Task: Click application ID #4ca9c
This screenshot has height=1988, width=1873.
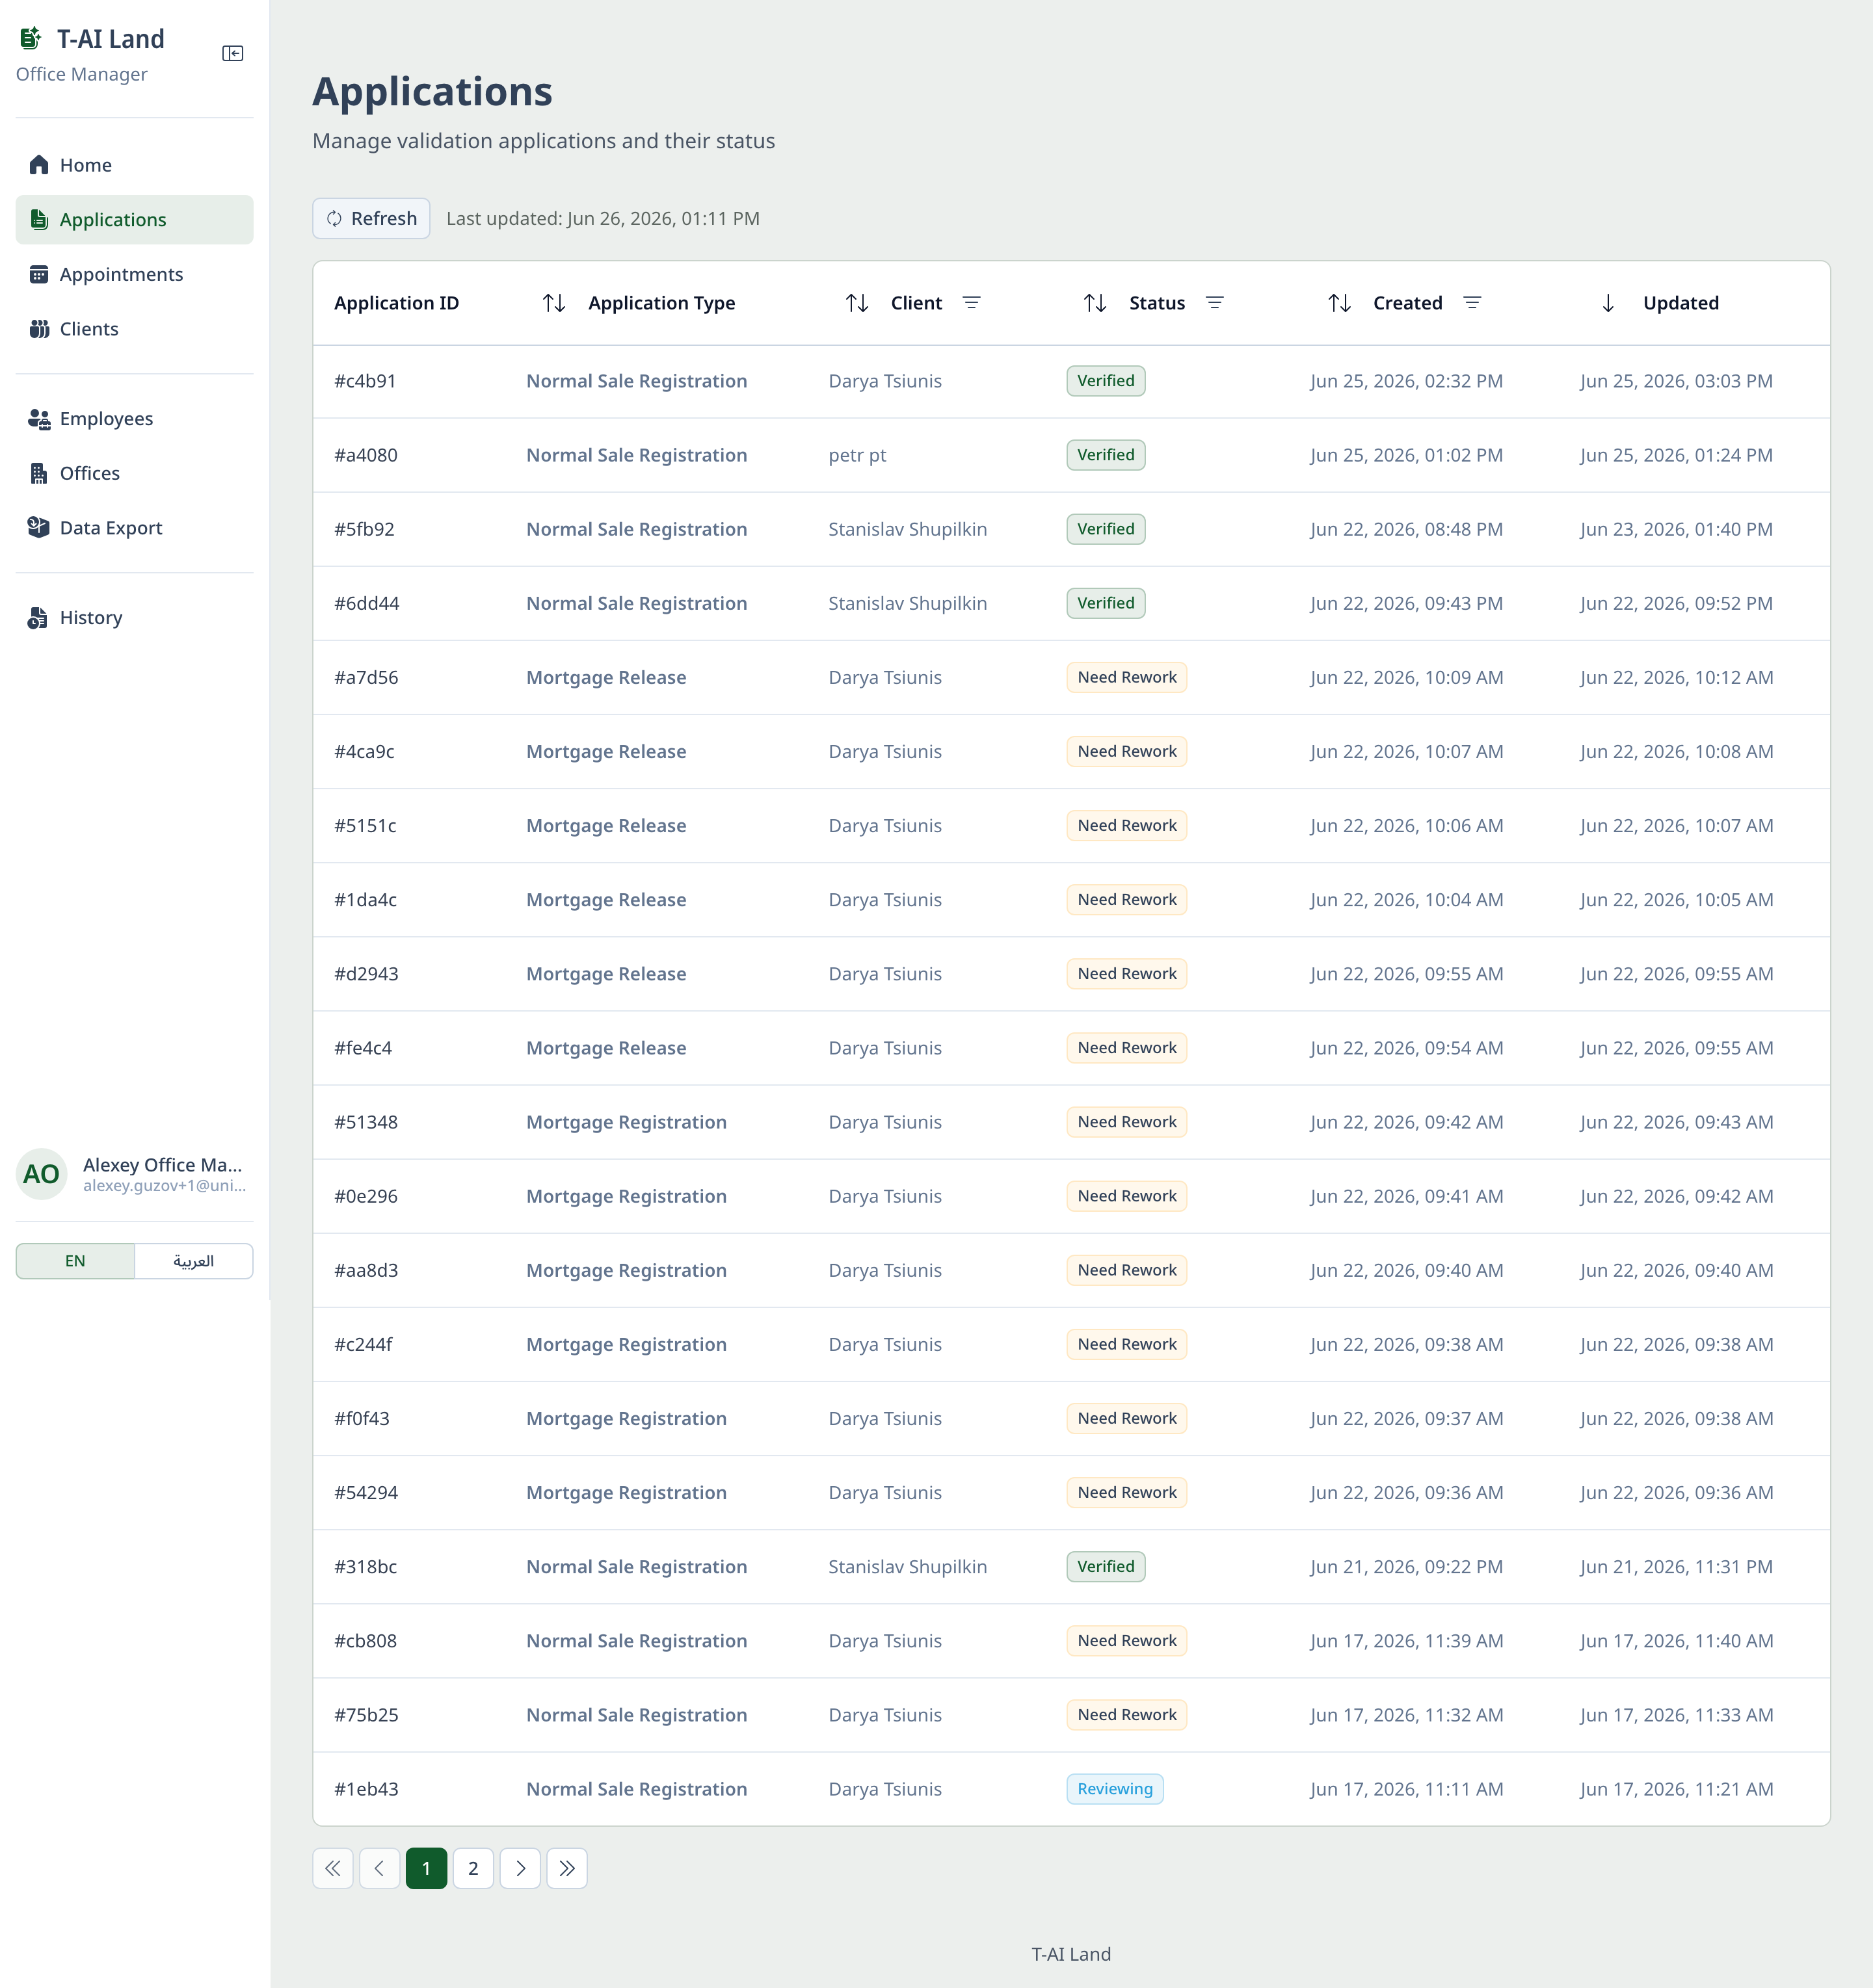Action: 364,752
